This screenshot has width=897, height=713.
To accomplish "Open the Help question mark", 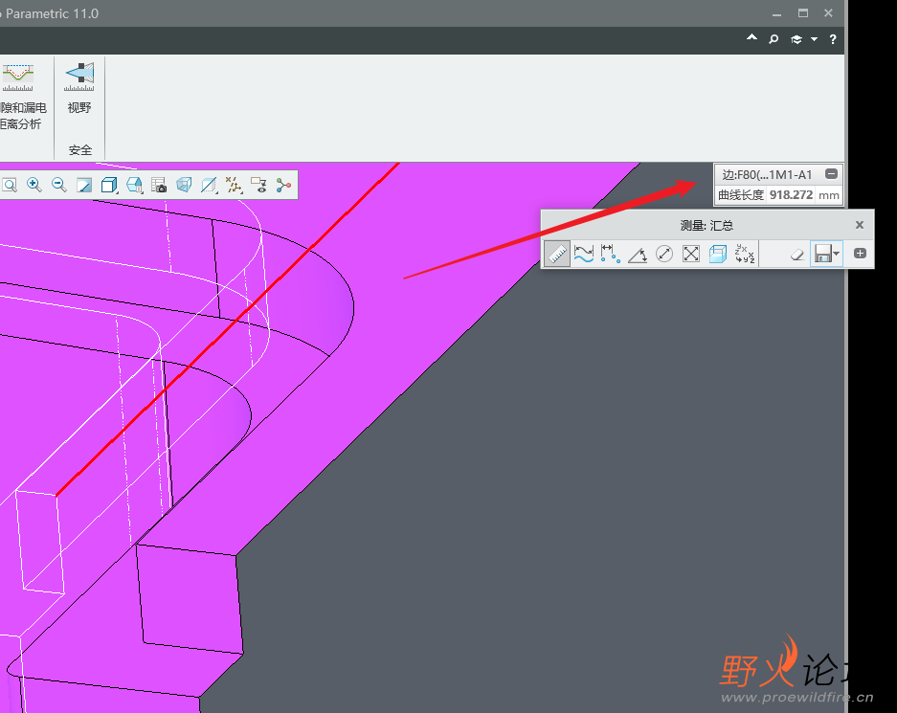I will tap(833, 39).
